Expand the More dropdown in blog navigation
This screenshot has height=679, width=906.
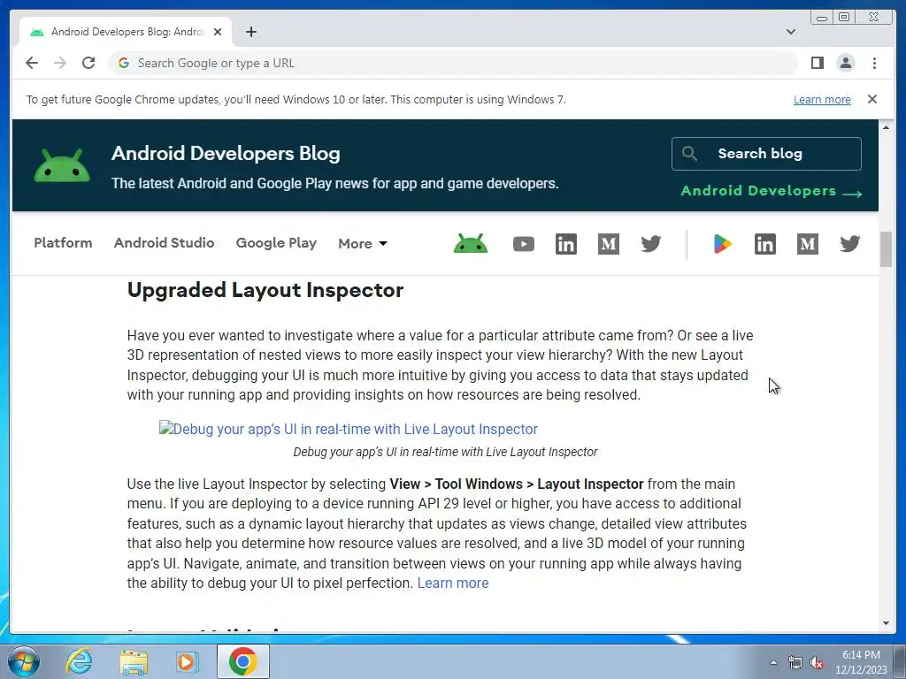[362, 244]
